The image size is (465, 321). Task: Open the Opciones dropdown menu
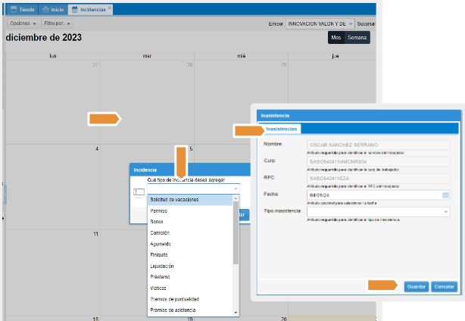coord(23,23)
